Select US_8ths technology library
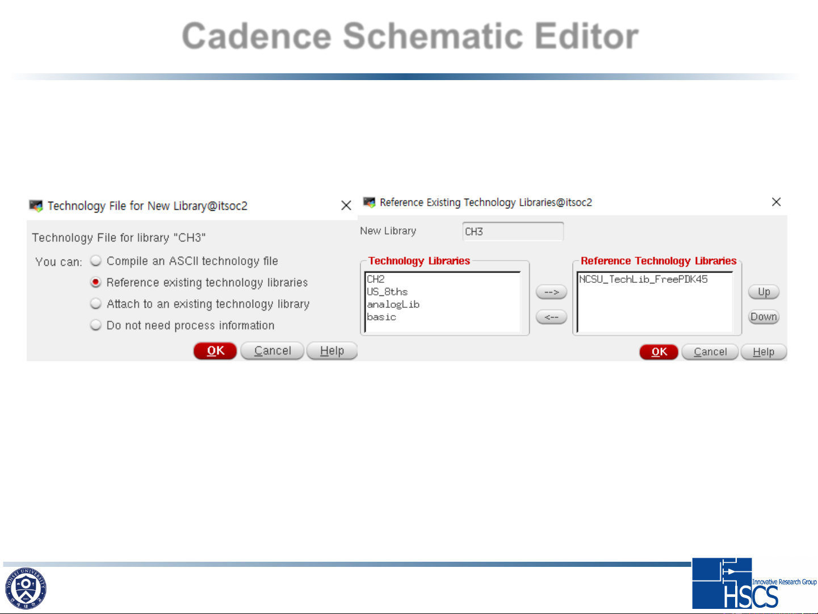This screenshot has width=818, height=614. pyautogui.click(x=387, y=292)
